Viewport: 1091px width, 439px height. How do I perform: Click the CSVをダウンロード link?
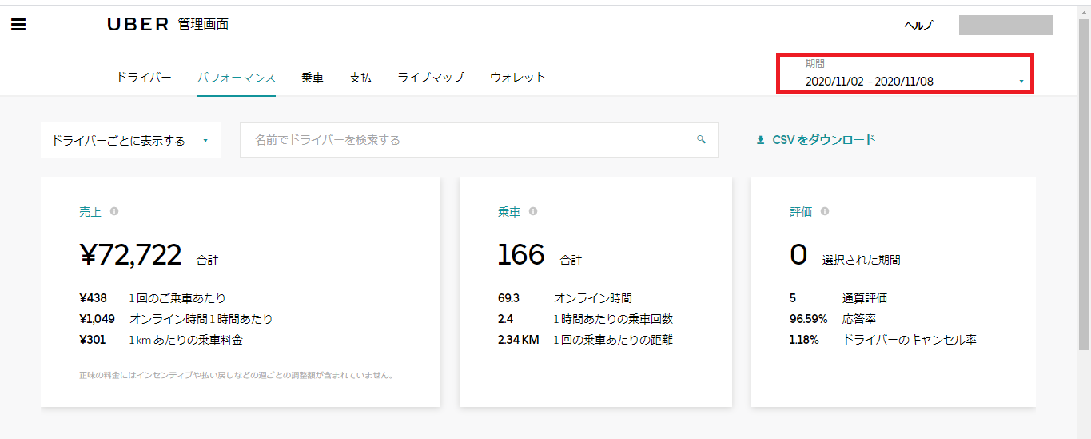pos(823,140)
